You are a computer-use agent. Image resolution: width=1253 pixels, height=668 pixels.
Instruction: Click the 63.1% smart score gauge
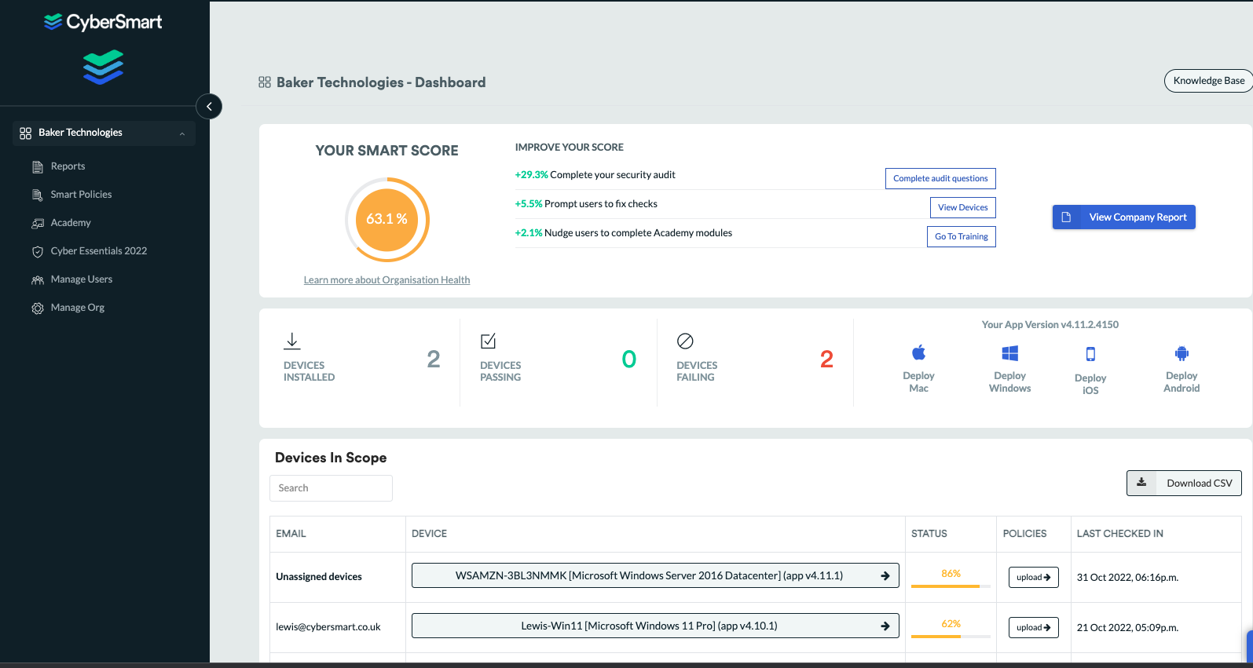coord(387,220)
